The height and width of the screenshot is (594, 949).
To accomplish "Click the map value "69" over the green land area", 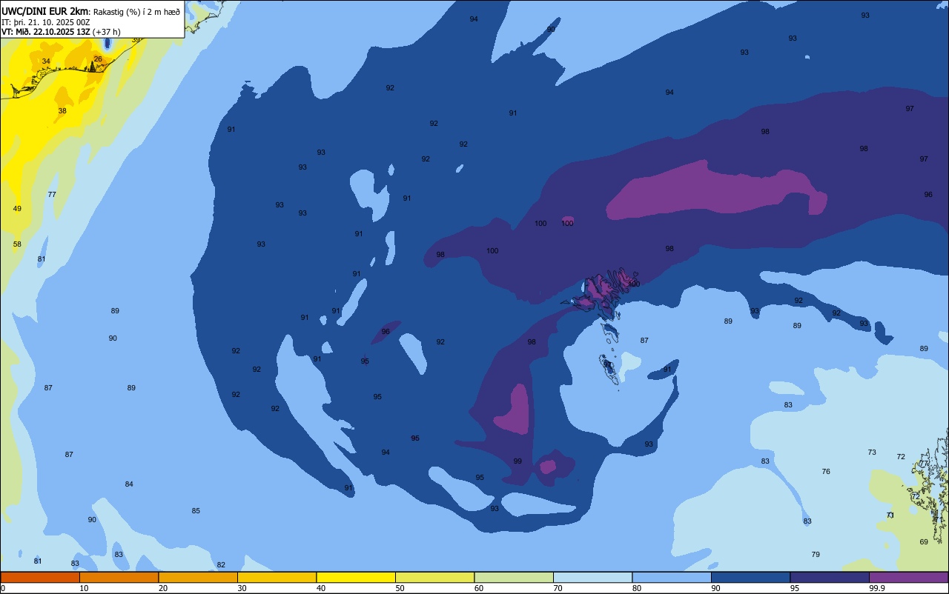I will [x=924, y=542].
